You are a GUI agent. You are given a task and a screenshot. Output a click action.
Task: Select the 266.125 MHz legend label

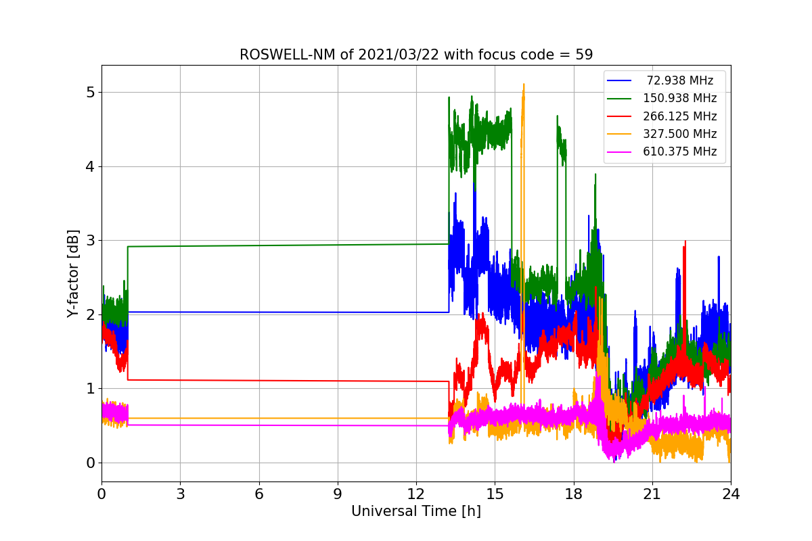tap(680, 116)
